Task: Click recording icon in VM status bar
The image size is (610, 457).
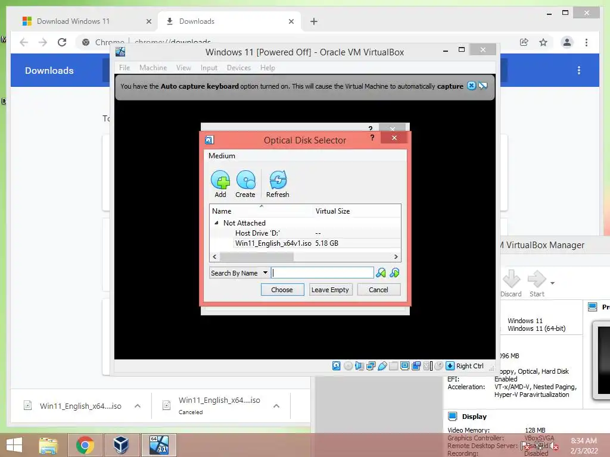Action: [416, 366]
